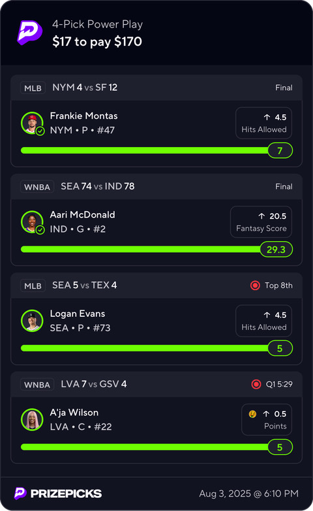The height and width of the screenshot is (511, 313).
Task: Click the live red indicator beside Q1 5:29
Action: [256, 384]
